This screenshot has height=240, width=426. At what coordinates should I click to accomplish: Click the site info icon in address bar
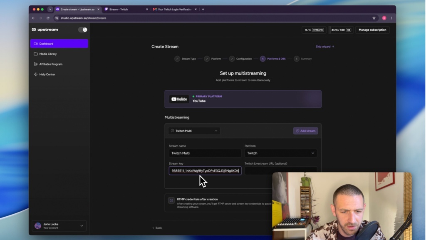click(57, 18)
